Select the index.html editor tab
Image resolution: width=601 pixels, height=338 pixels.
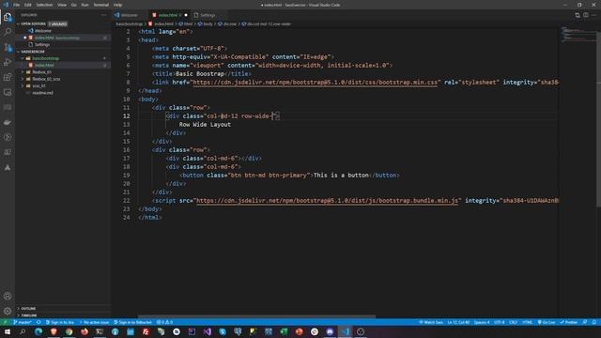(x=168, y=15)
